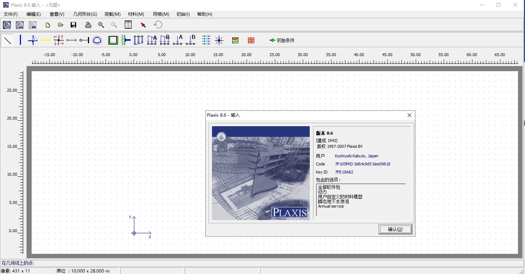
Task: Select 全部软件包 in the options list
Action: [x=329, y=187]
